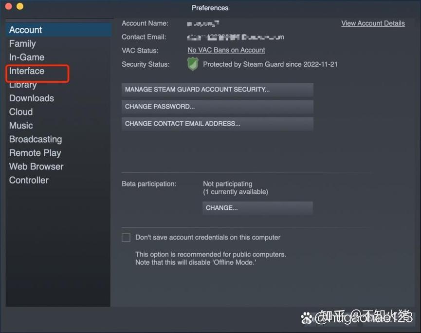The width and height of the screenshot is (421, 333).
Task: Go to Library settings
Action: tap(23, 85)
